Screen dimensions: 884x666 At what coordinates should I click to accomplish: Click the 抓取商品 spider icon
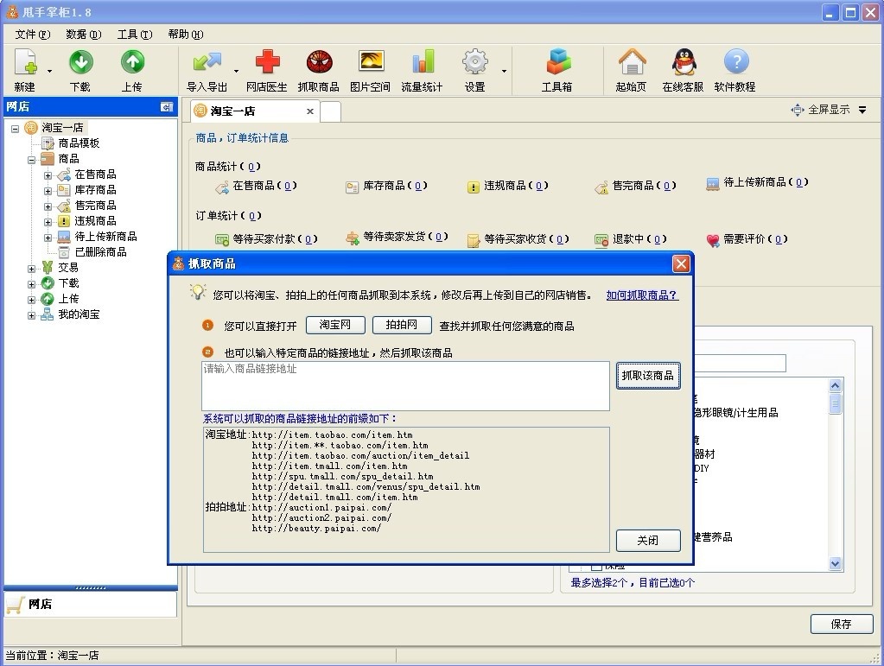point(319,61)
